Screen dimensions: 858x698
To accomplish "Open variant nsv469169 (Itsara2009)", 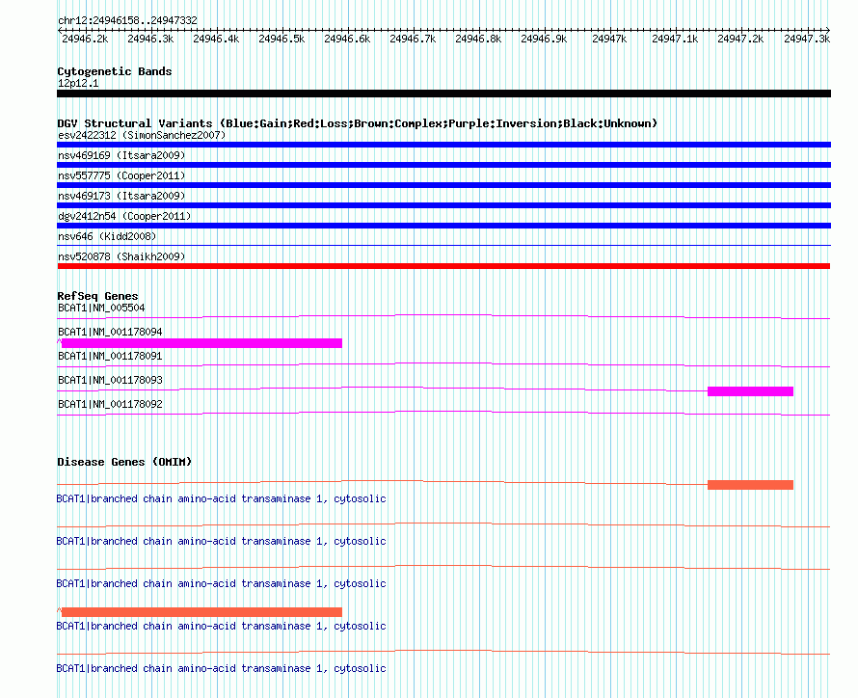I will coord(121,155).
